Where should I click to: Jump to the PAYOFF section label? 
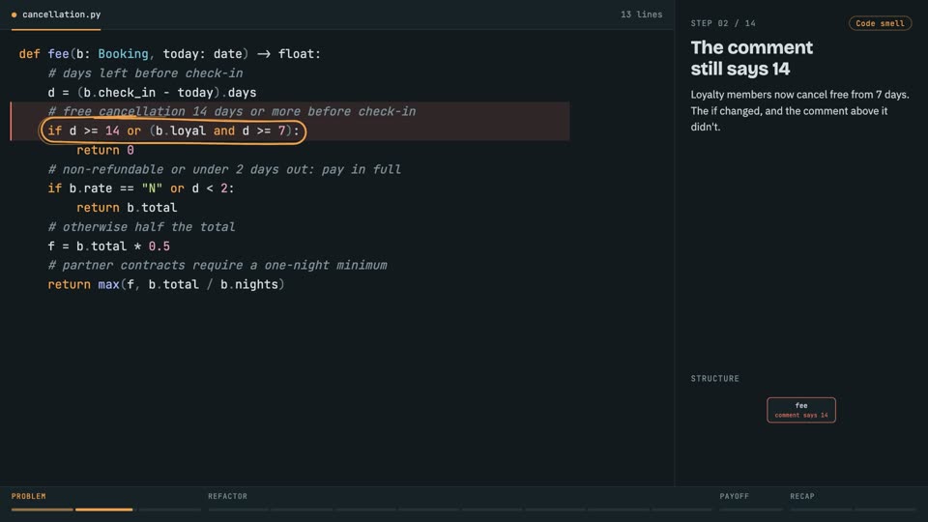[x=734, y=496]
